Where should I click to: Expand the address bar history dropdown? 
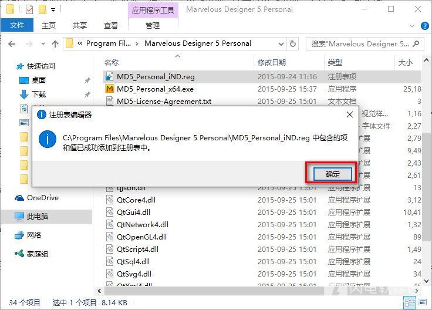pos(281,44)
